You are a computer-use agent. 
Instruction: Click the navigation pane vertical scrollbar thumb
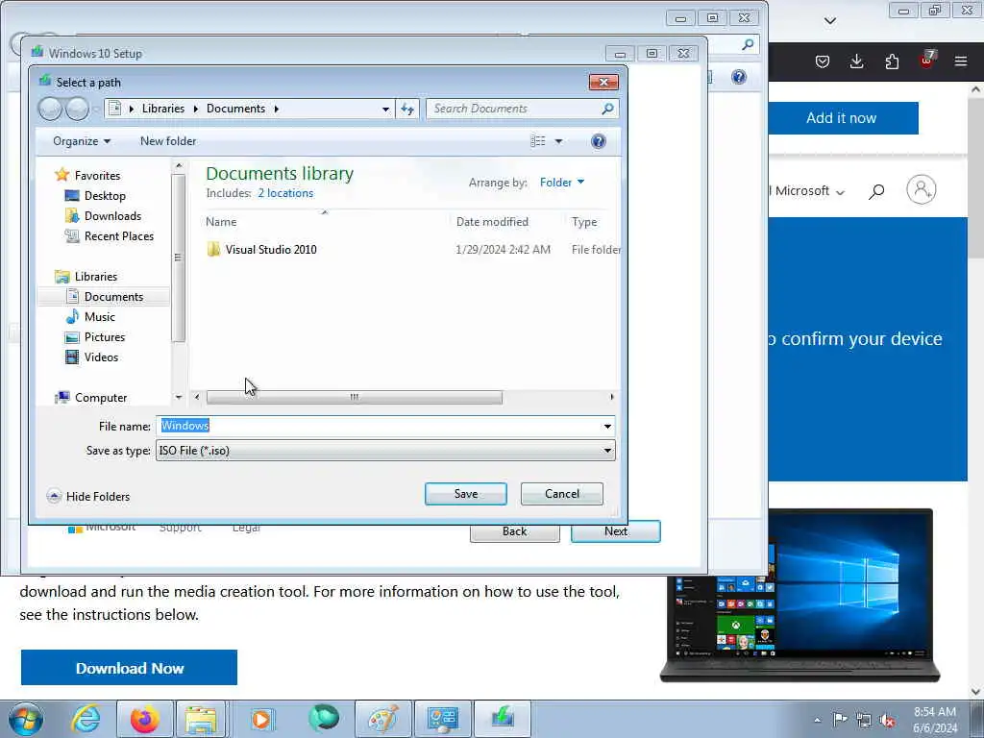coord(178,258)
